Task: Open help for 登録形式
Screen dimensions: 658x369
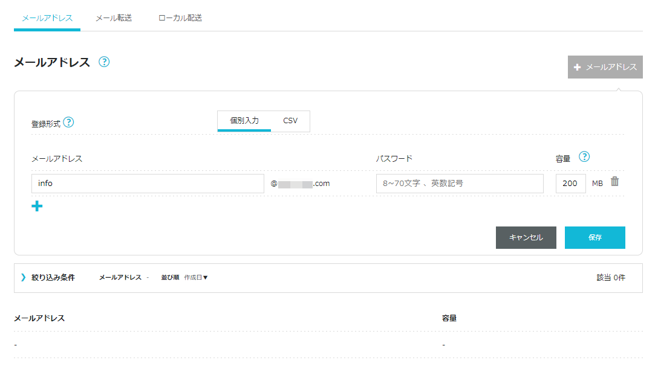Action: tap(68, 123)
